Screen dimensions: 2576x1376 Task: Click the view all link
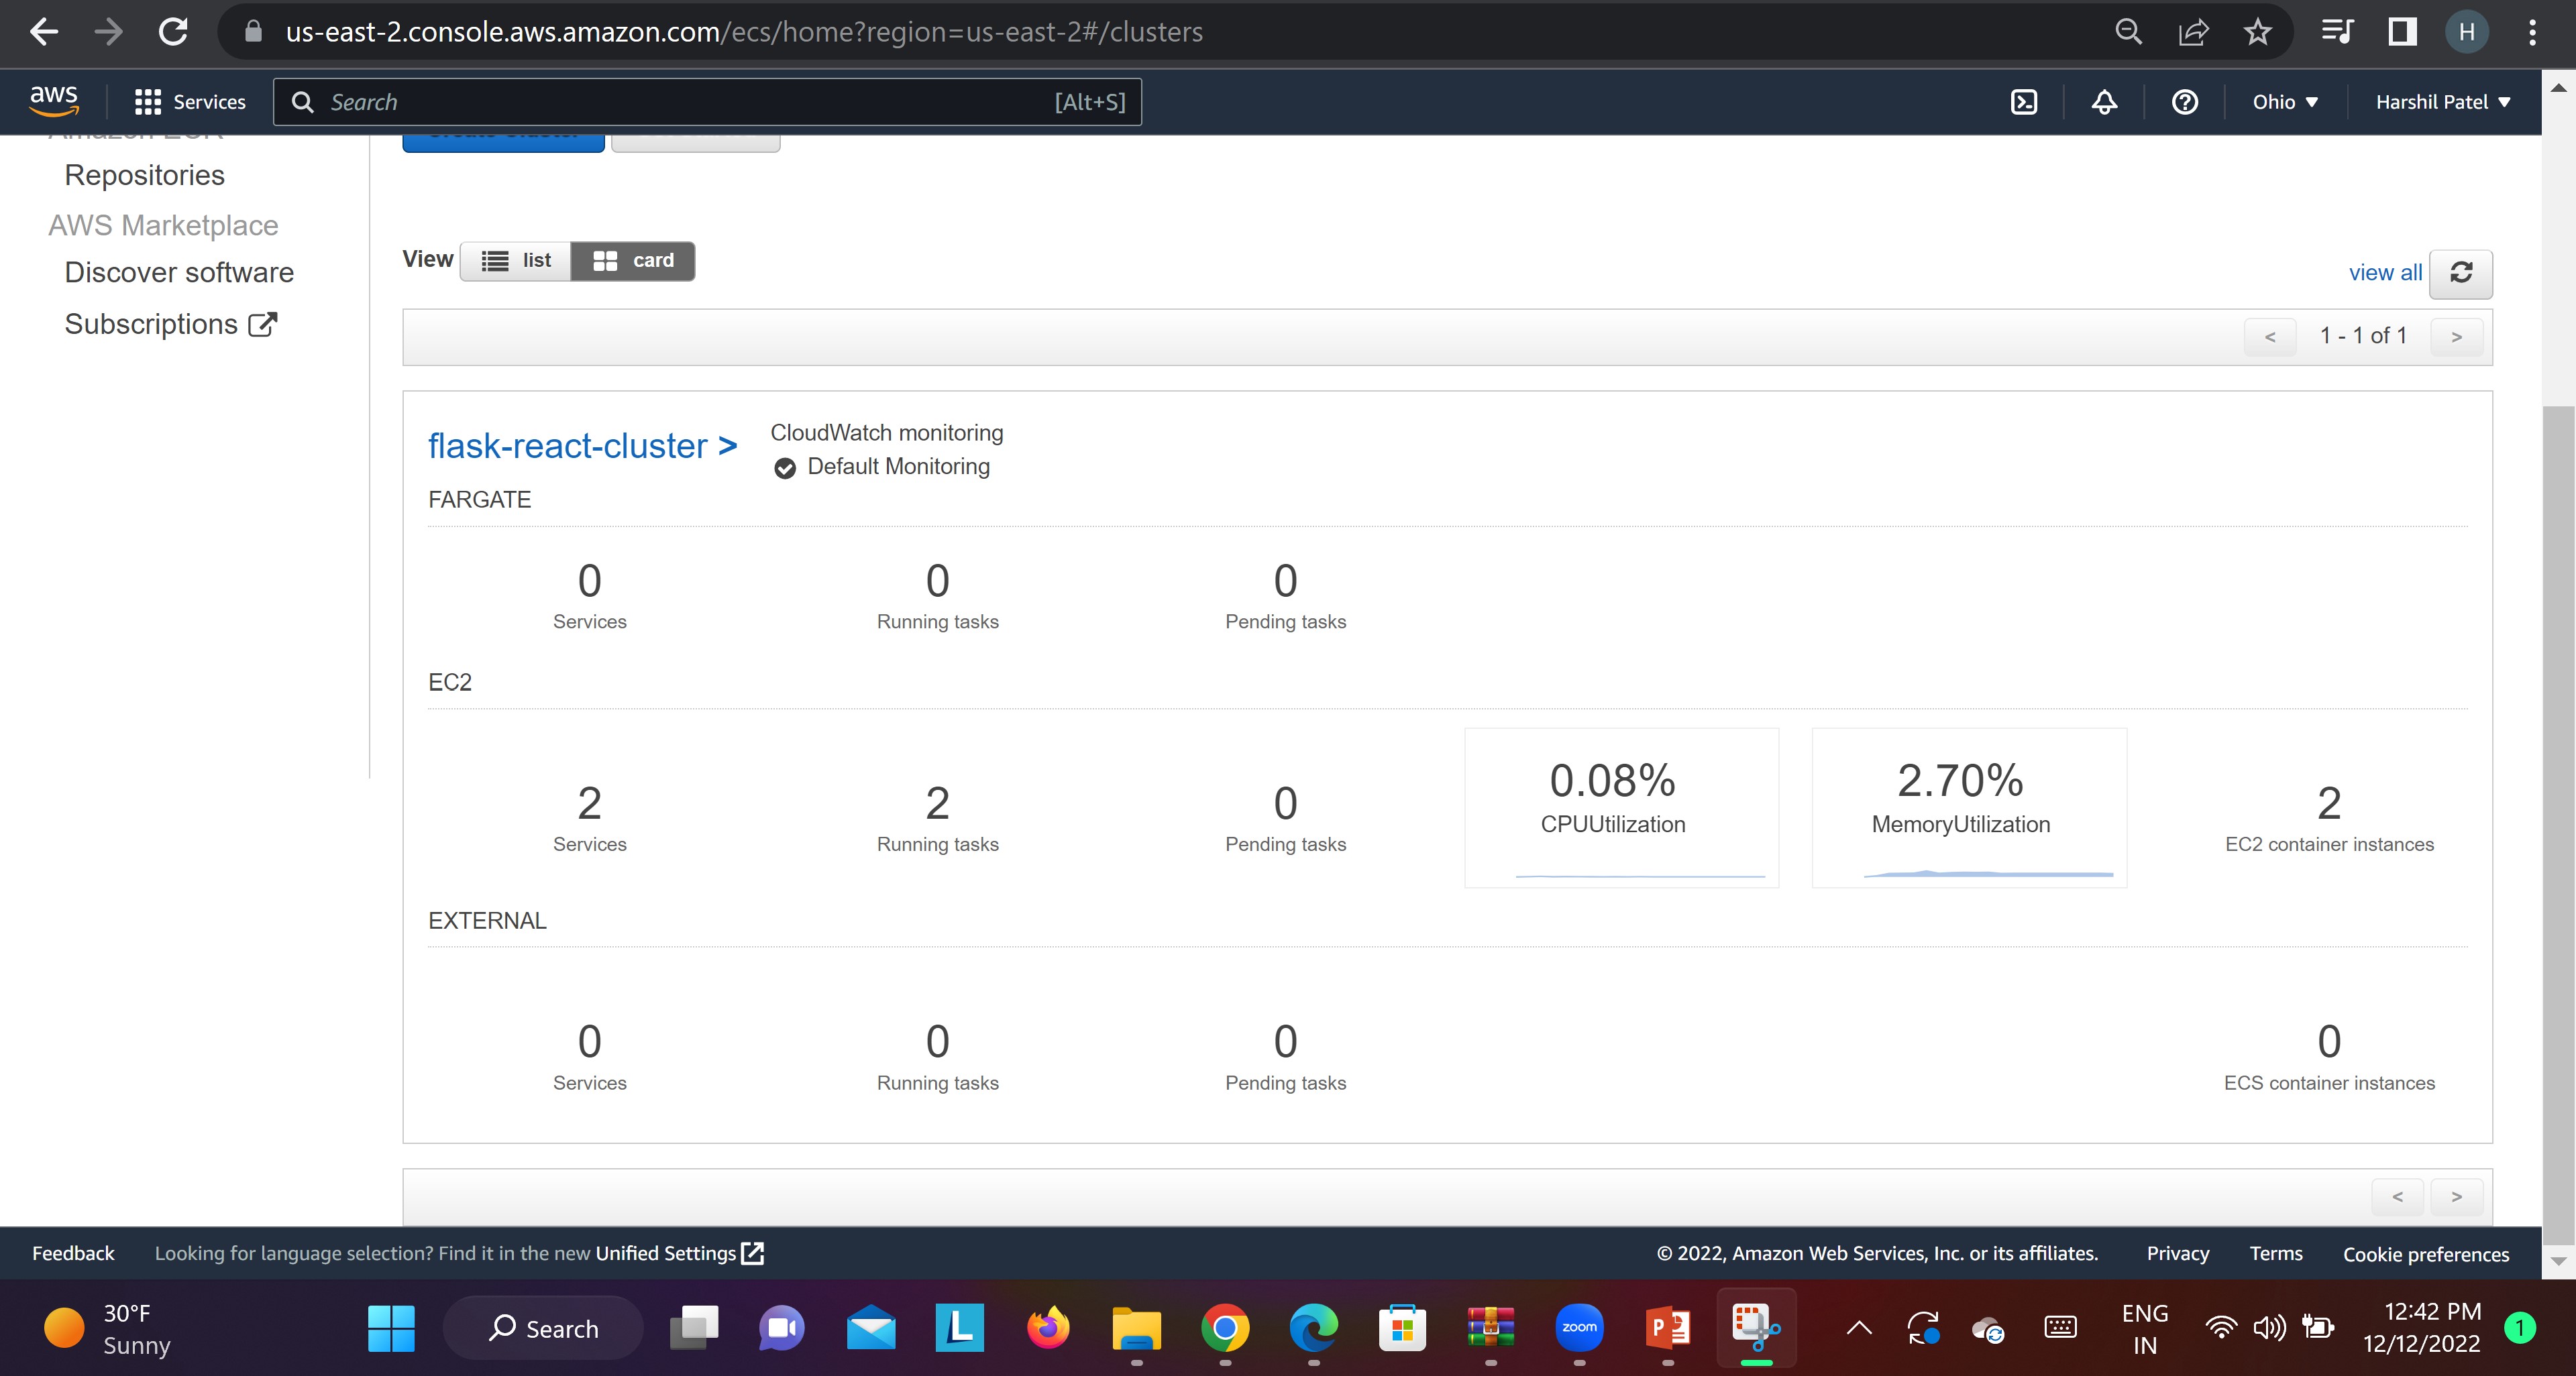point(2384,273)
